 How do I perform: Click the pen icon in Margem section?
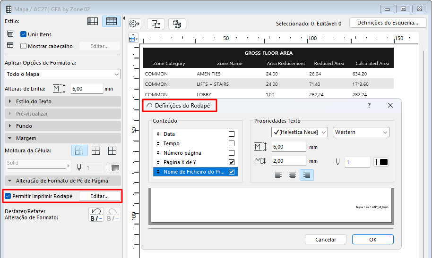coord(79,167)
